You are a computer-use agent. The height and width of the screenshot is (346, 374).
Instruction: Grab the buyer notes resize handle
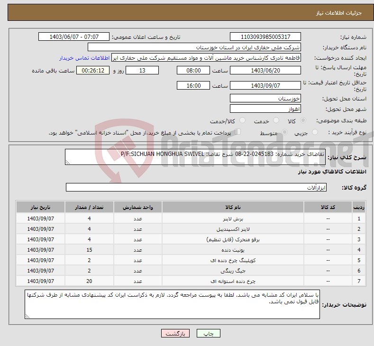click(x=27, y=316)
